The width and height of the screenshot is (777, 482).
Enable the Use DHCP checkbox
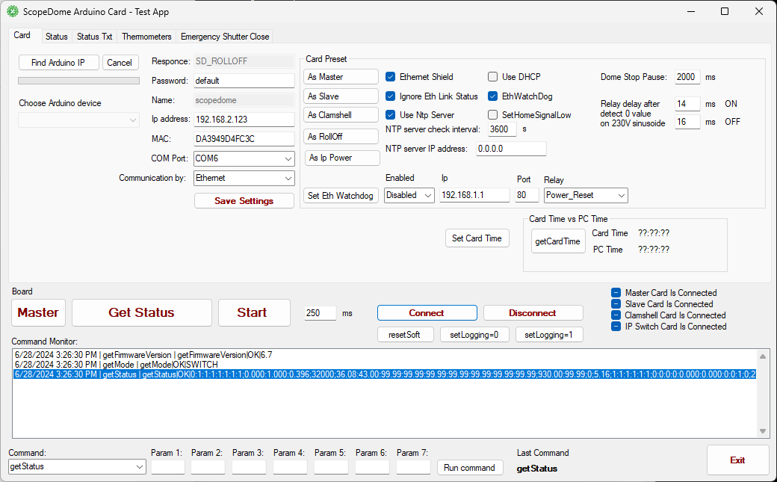pos(492,77)
